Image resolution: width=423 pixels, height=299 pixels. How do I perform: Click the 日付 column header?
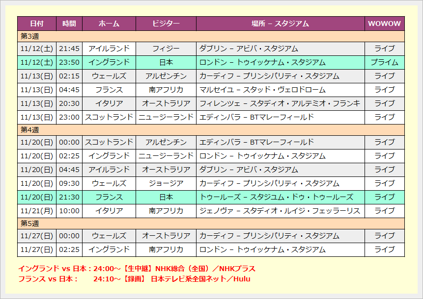coord(37,24)
